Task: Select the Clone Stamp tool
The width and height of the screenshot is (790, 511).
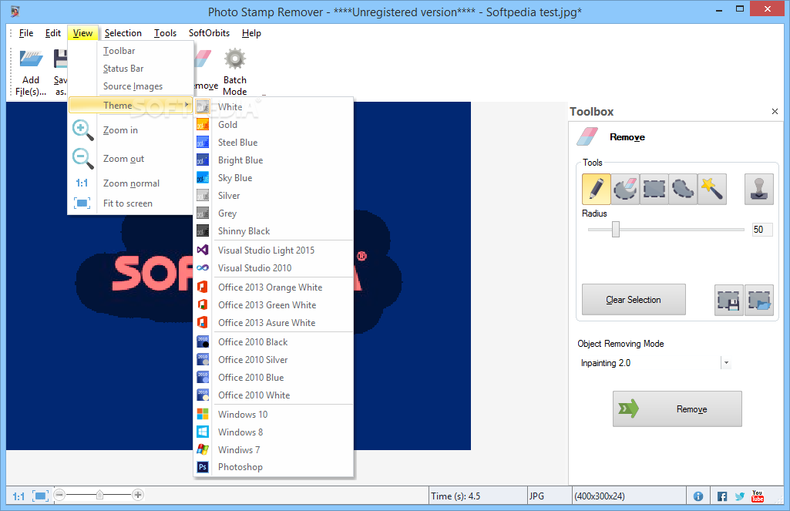Action: click(x=758, y=189)
